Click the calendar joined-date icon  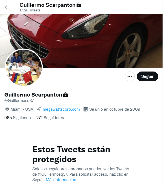[x=86, y=109]
